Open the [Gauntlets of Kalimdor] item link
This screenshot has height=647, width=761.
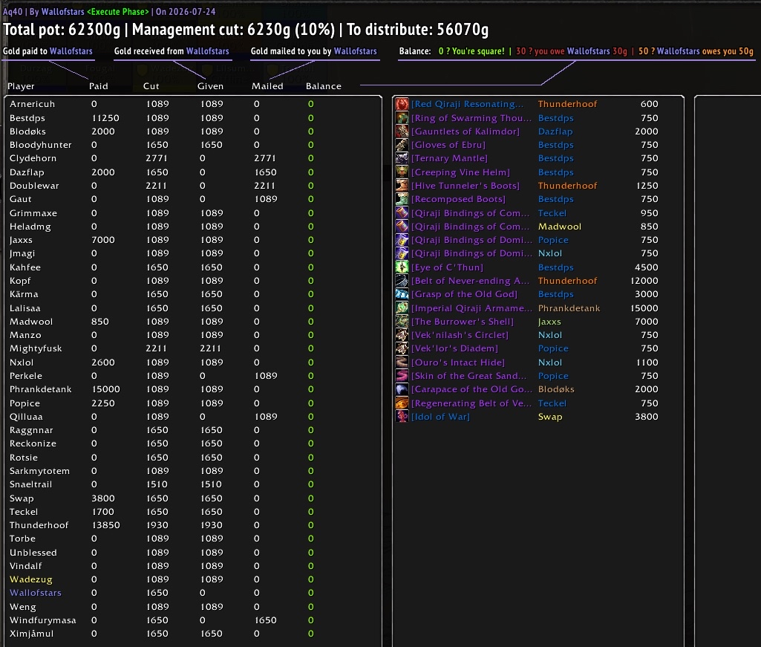click(465, 131)
